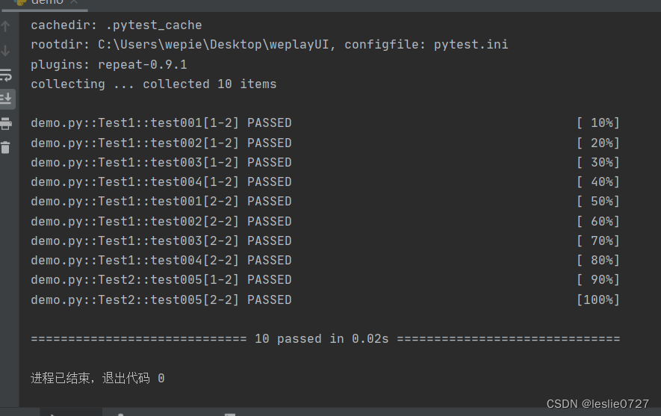Toggle Scroll to End of console
This screenshot has height=416, width=661.
(x=6, y=99)
